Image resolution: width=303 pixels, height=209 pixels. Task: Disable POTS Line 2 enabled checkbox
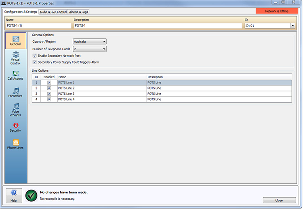(49, 88)
